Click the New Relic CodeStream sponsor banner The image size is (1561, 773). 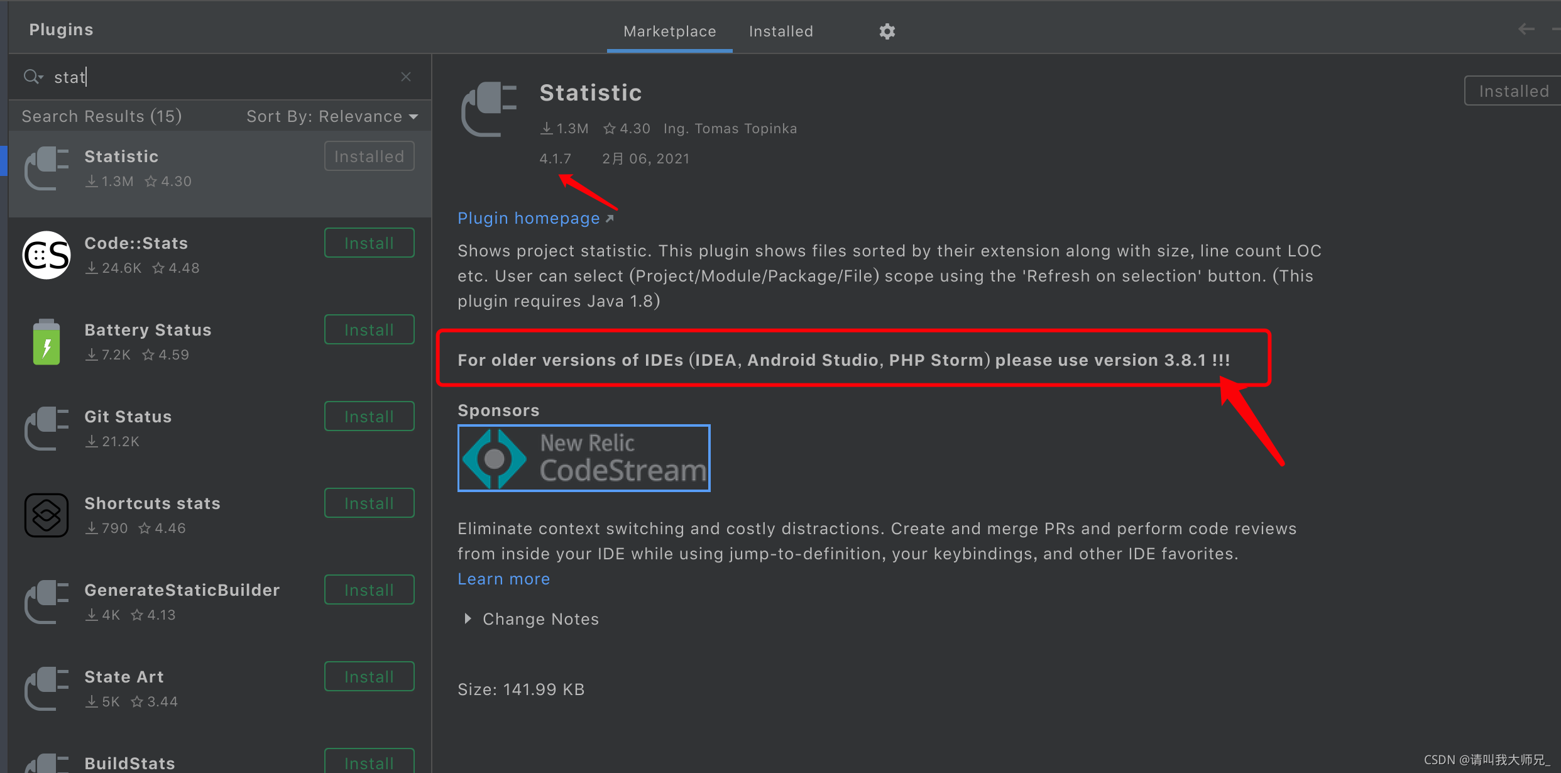click(583, 458)
